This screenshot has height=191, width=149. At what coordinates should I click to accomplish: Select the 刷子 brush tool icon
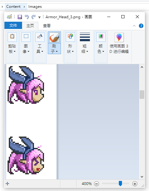pos(54,37)
